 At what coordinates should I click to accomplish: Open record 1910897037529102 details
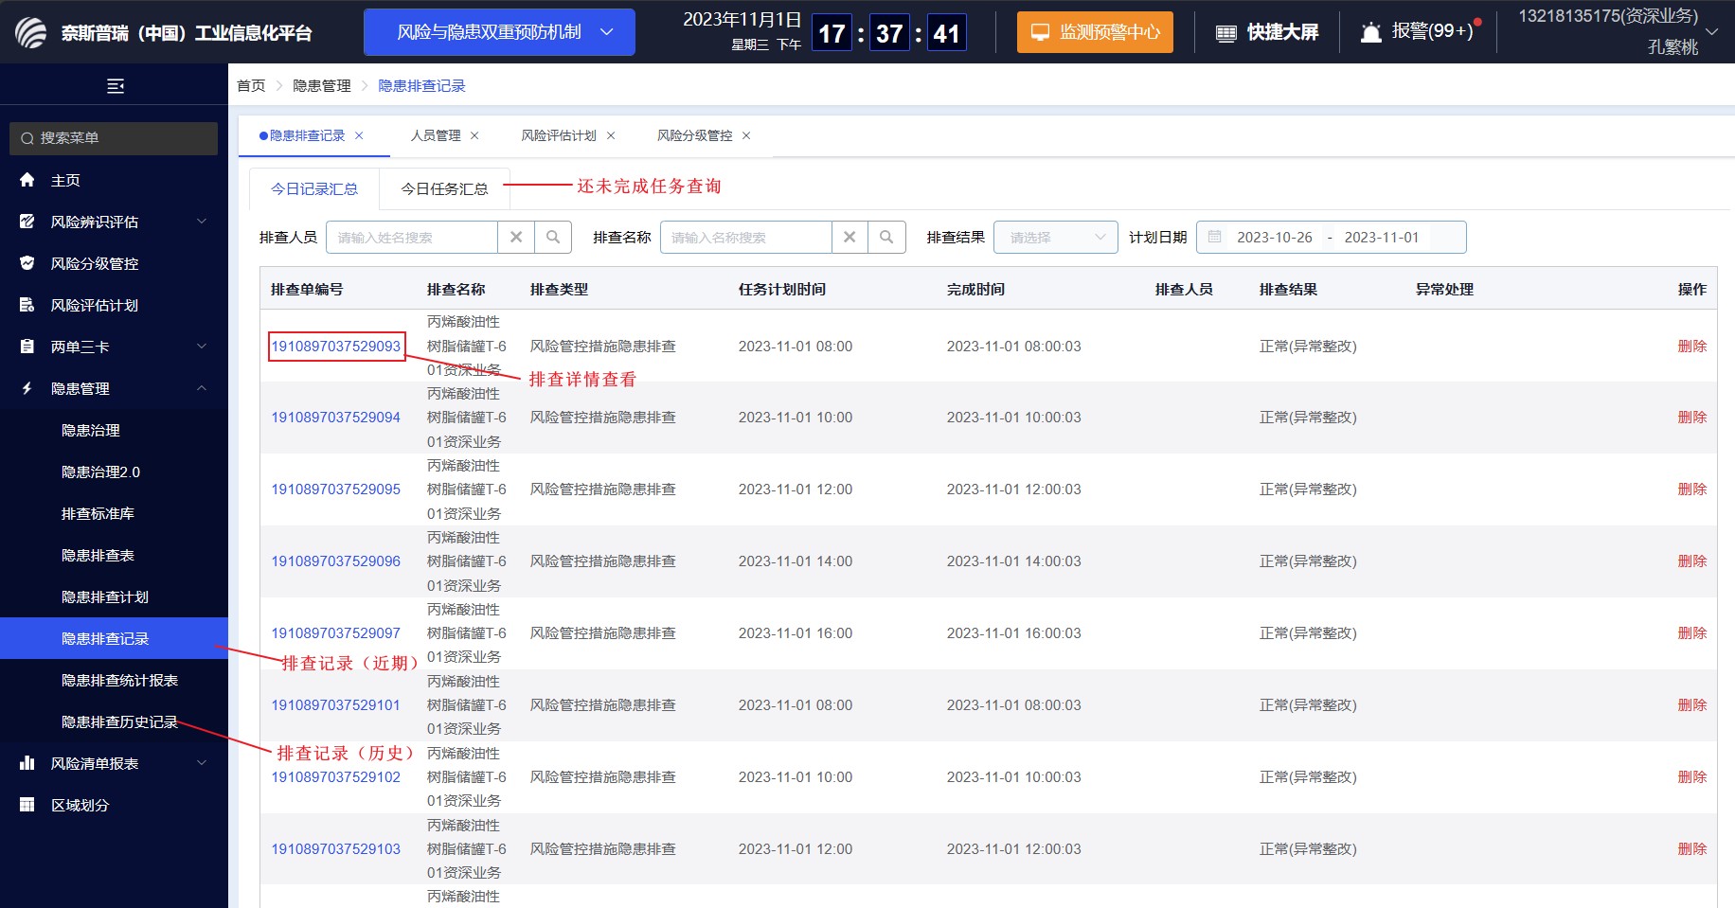336,776
